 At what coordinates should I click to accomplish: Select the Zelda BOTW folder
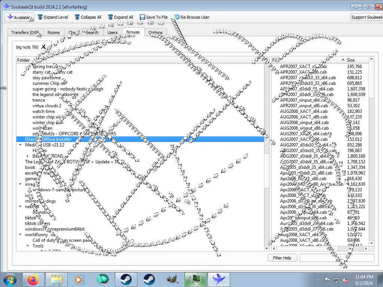tap(75, 162)
